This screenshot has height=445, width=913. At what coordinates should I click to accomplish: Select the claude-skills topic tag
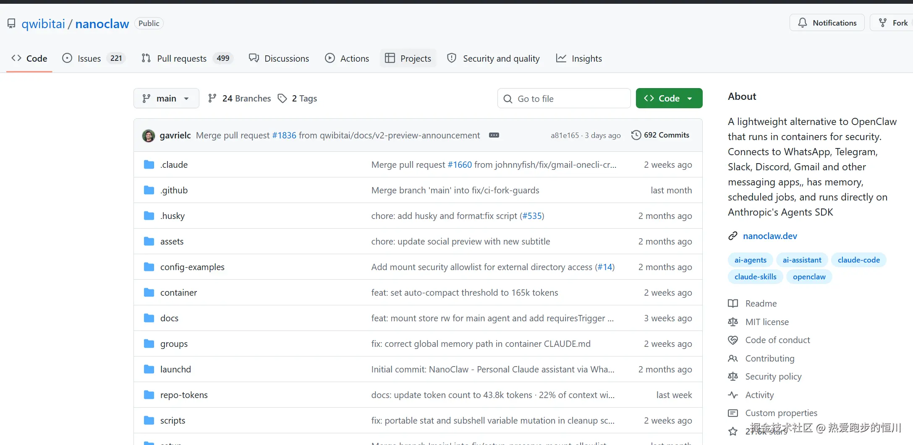756,277
